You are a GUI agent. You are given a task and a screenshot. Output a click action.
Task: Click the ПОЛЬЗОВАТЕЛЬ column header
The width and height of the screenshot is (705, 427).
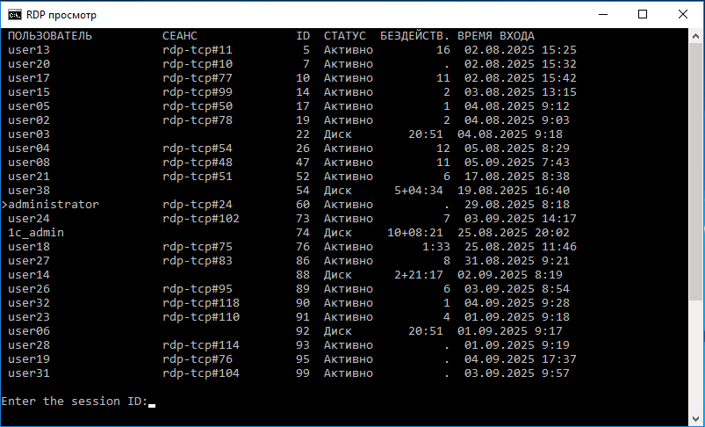click(50, 36)
